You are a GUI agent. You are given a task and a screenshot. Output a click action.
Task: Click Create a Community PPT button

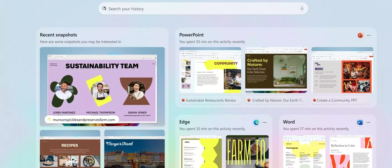point(340,100)
